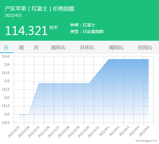Click the 持平 status label

coord(54,28)
